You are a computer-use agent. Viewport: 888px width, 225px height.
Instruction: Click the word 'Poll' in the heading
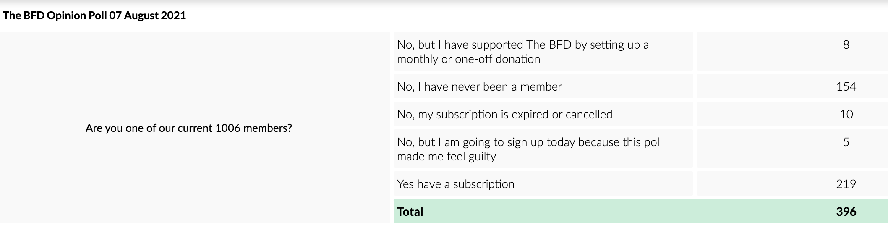(x=97, y=16)
